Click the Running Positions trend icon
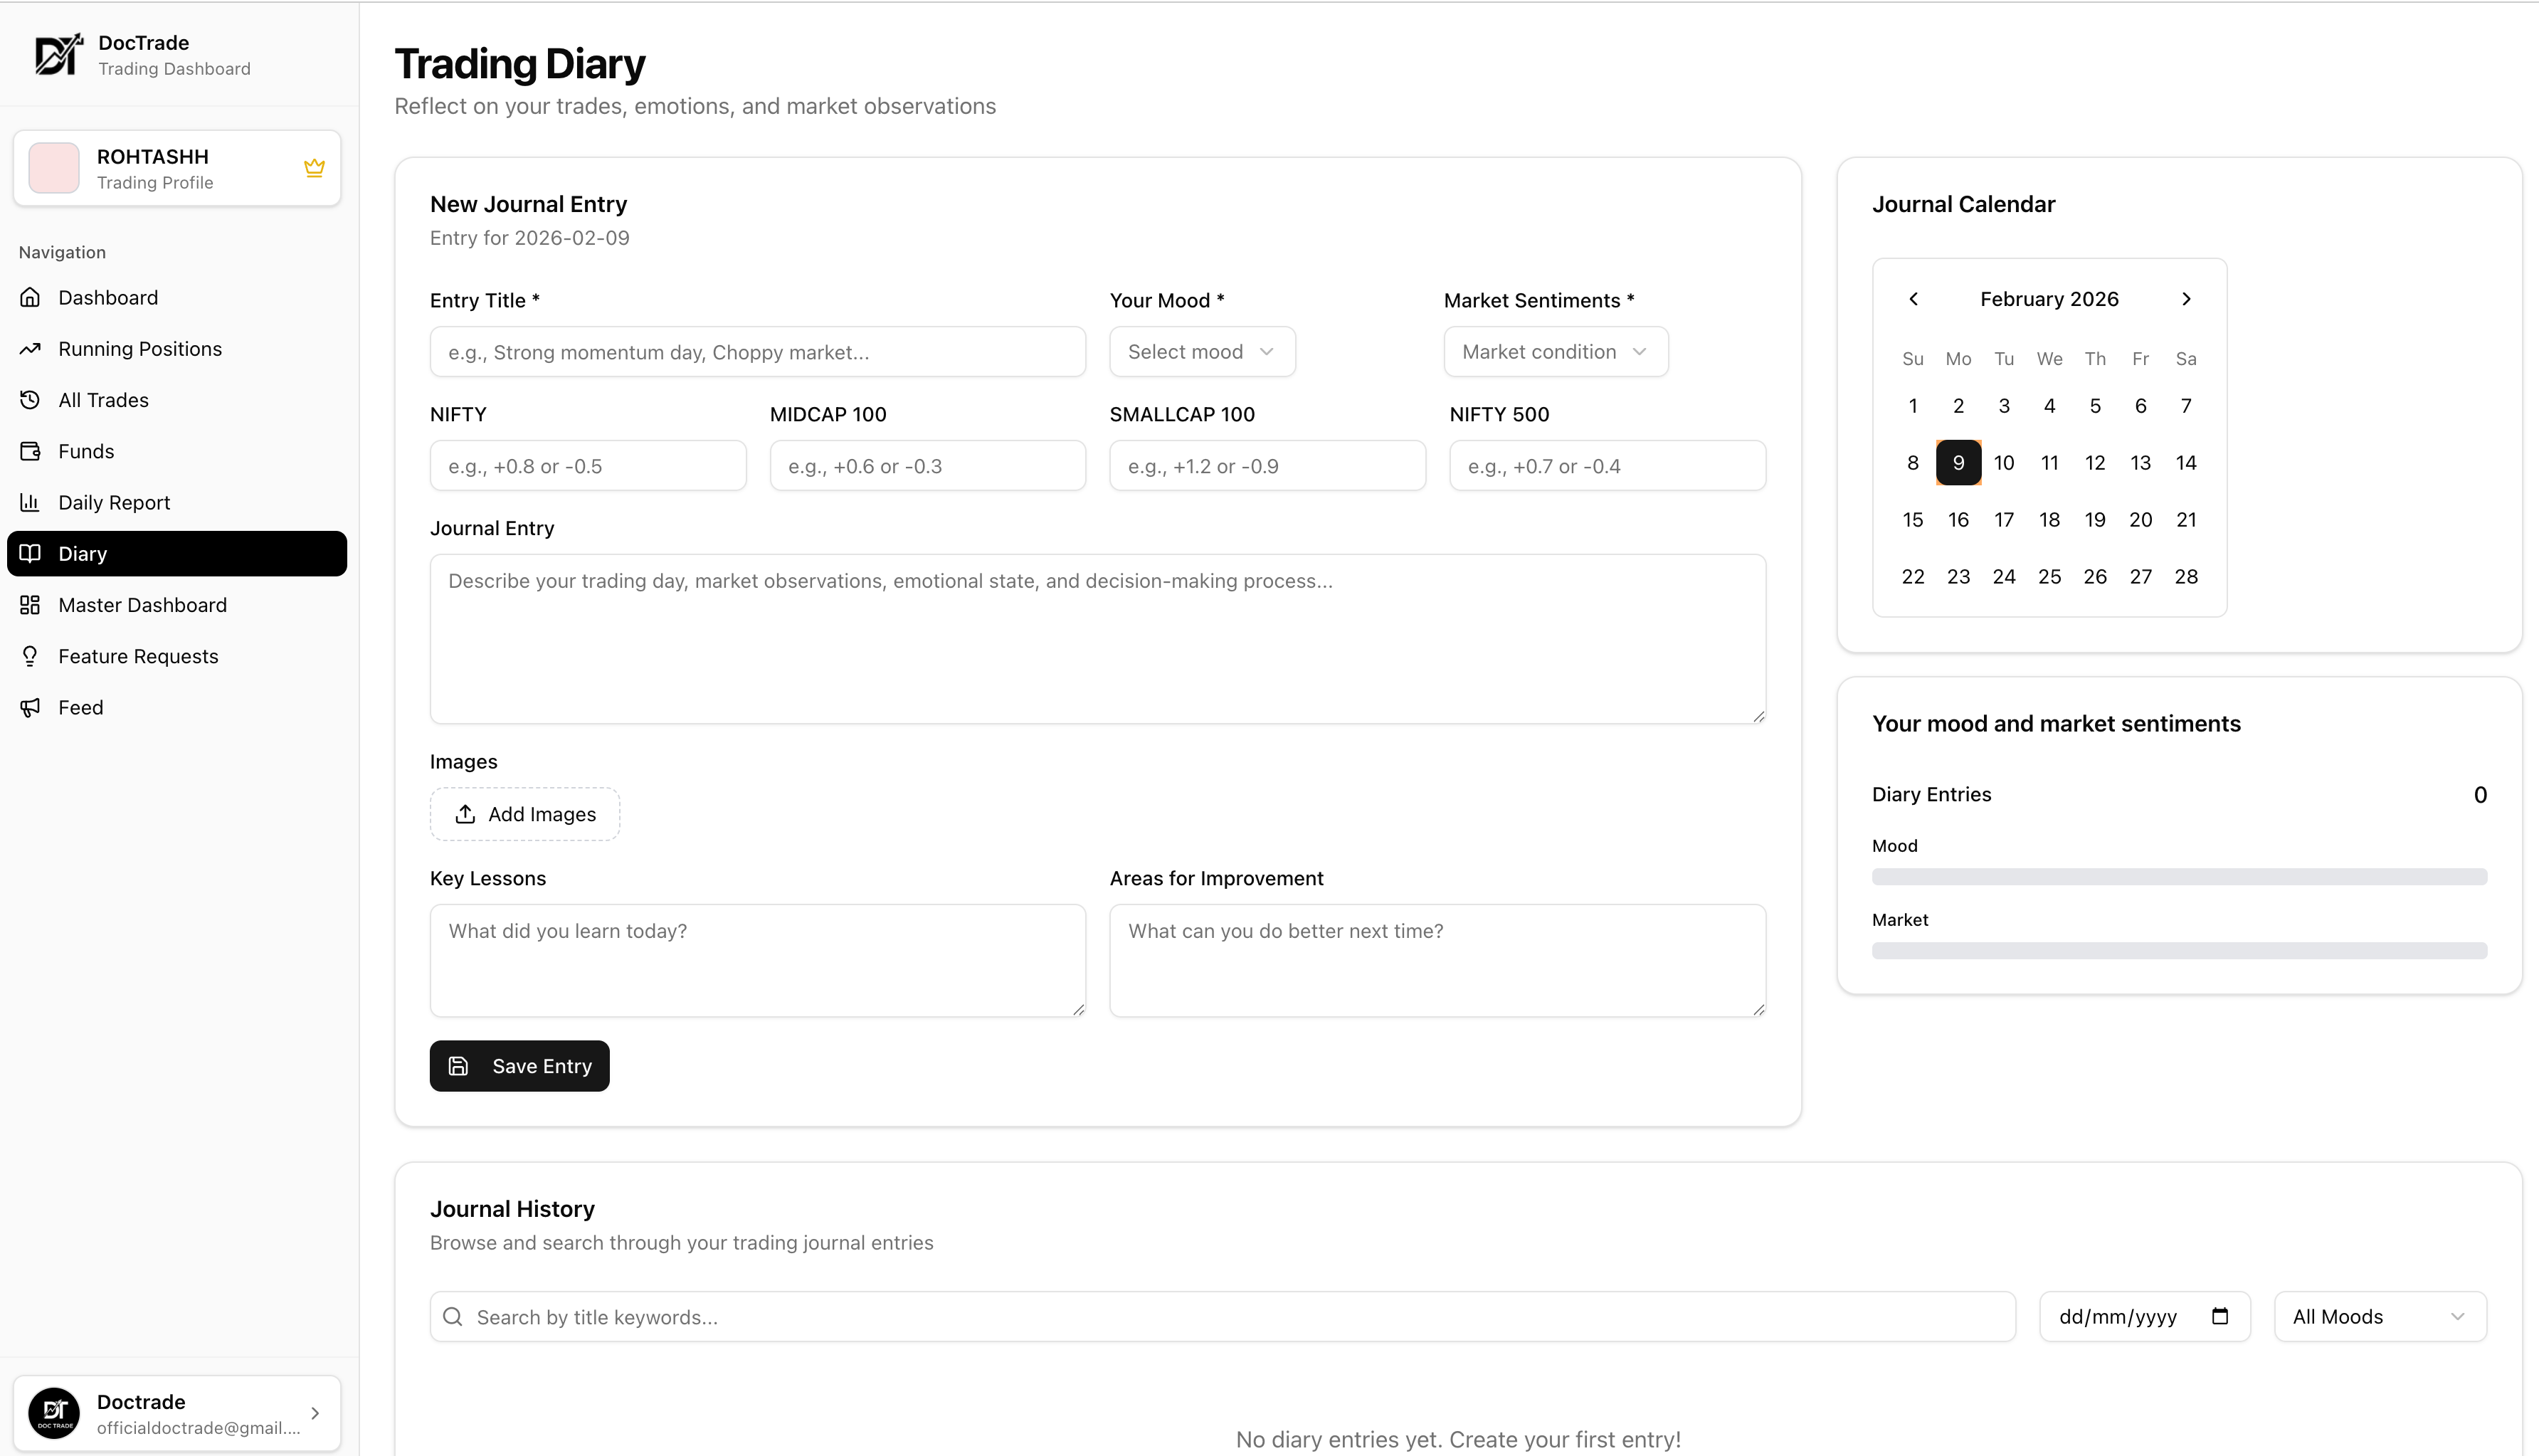Screen dimensions: 2539x1456 coord(30,349)
